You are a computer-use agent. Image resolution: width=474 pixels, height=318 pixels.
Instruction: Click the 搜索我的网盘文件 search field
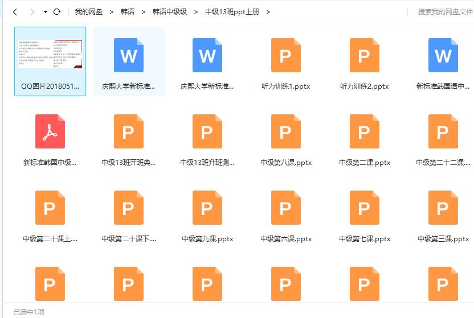pos(444,12)
